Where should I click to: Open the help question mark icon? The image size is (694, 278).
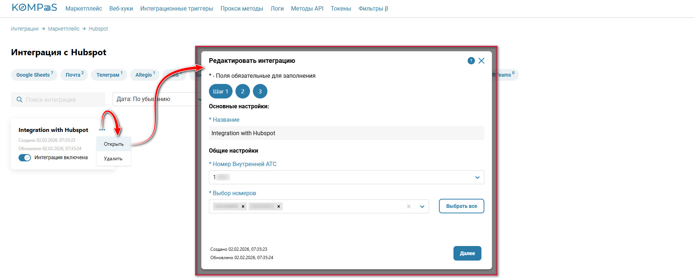471,61
